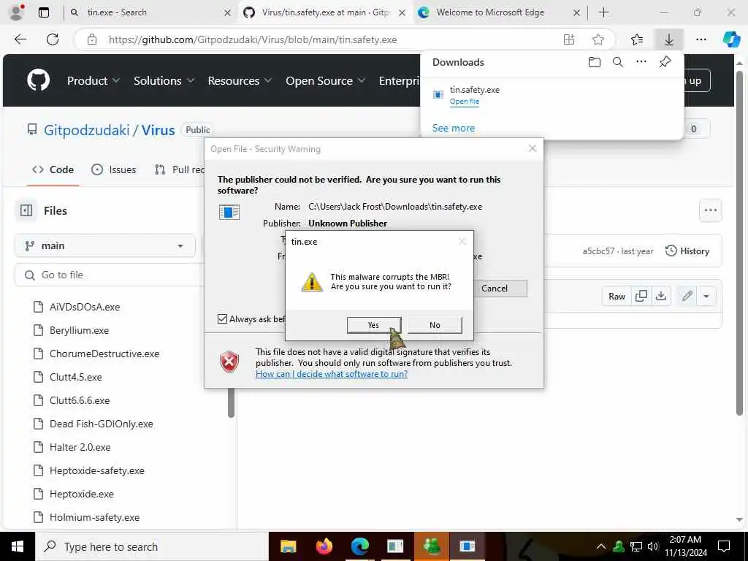The width and height of the screenshot is (748, 561).
Task: Select the Issues tab
Action: 113,169
